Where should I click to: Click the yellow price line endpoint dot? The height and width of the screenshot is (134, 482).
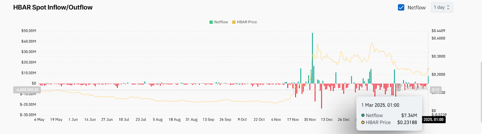tap(428, 69)
